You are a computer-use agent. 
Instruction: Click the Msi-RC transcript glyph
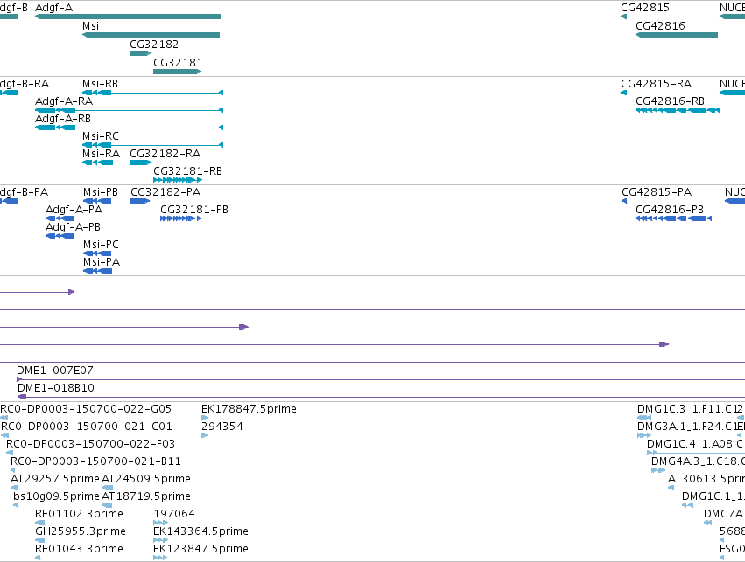click(152, 145)
